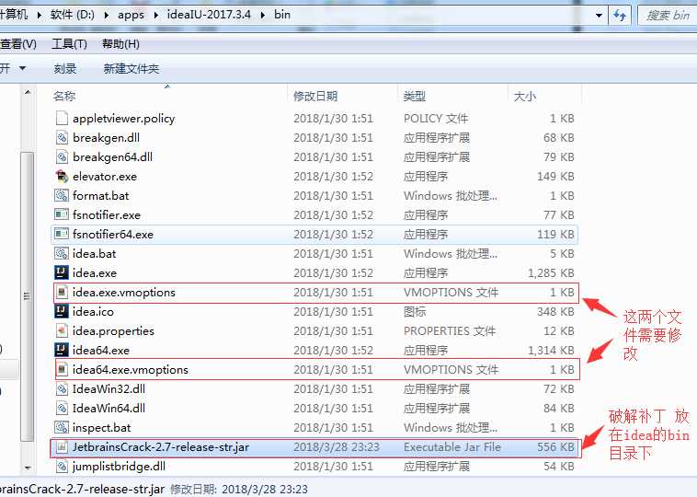Screen dimensions: 697x497
Task: Click the idea.bat batch file icon
Action: [62, 254]
